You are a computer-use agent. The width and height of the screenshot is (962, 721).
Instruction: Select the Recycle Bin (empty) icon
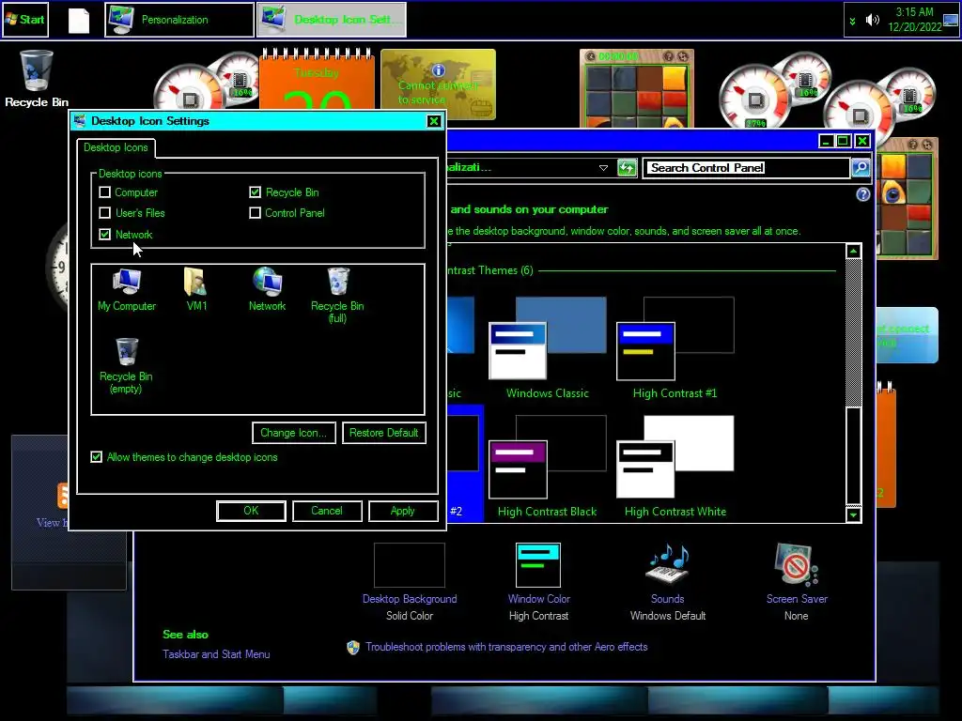[x=126, y=366]
